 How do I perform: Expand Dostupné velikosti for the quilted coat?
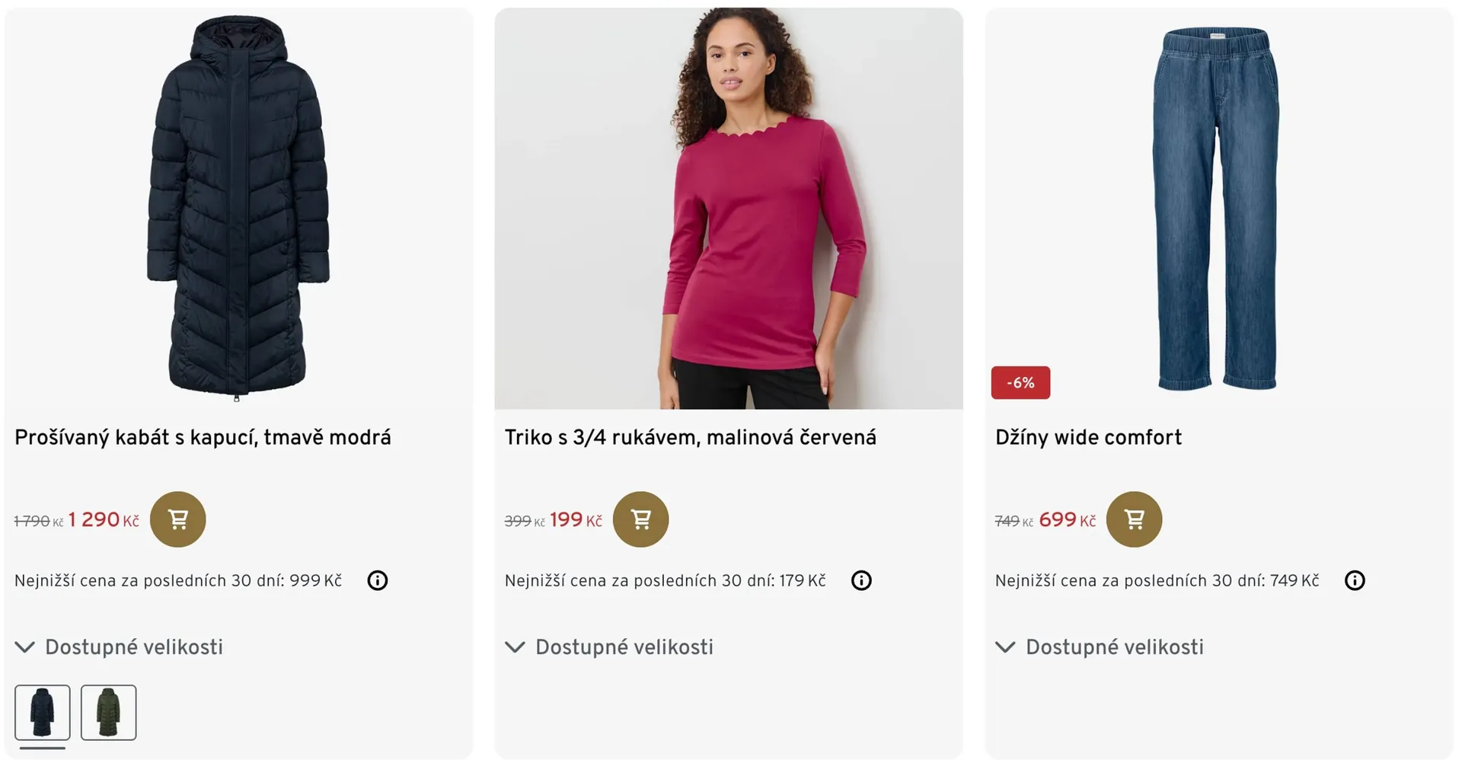pyautogui.click(x=120, y=647)
